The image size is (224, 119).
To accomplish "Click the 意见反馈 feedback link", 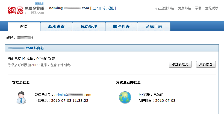I will point(212,8).
